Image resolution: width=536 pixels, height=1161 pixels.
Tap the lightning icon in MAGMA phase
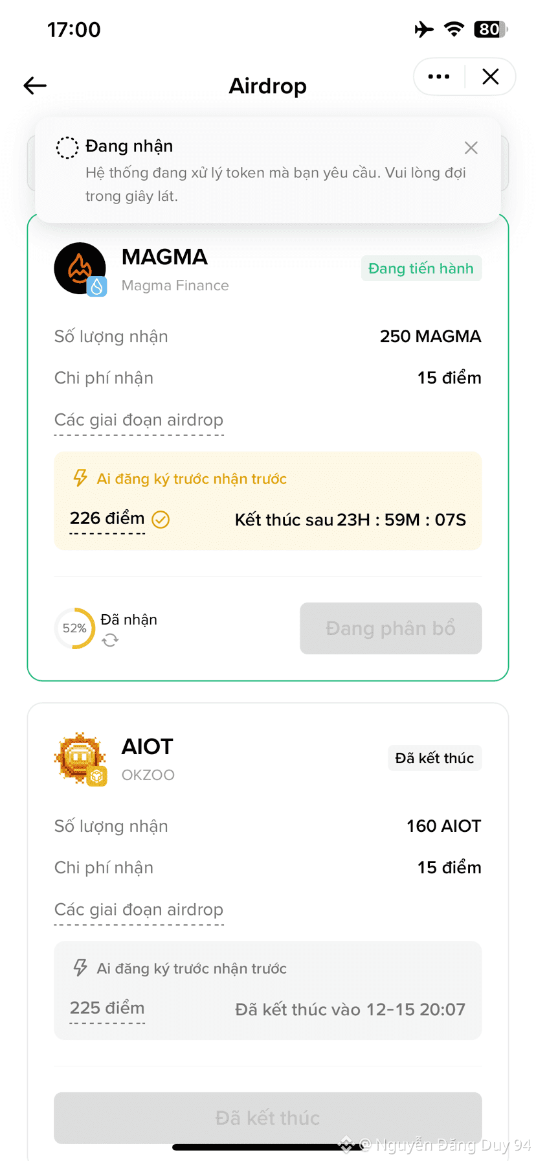point(80,478)
